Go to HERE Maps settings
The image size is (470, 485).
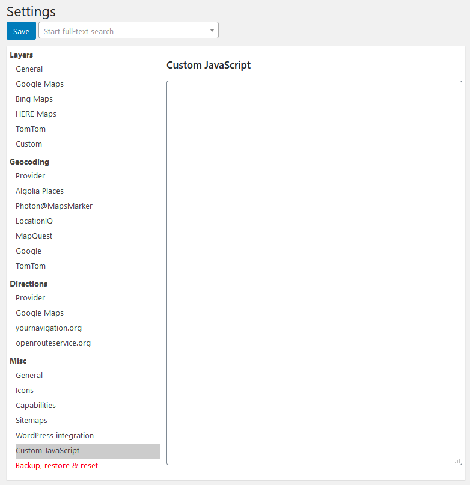click(36, 114)
